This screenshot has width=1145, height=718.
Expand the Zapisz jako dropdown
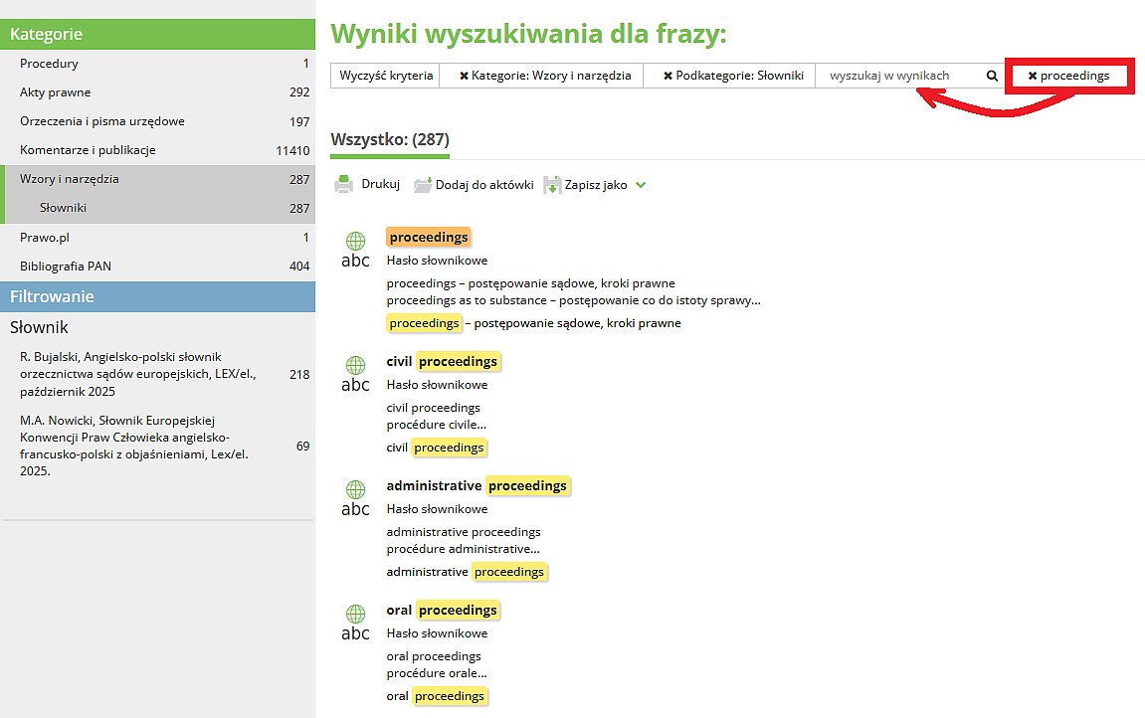click(642, 184)
